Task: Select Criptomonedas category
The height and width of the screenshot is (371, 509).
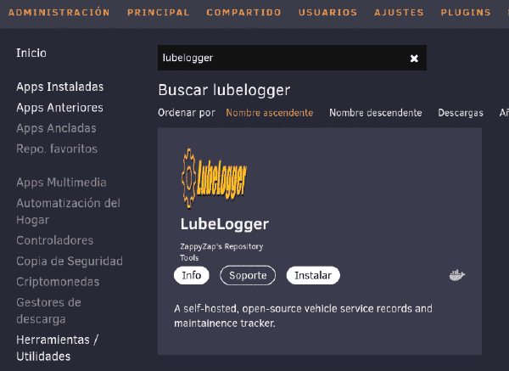Action: click(x=58, y=282)
